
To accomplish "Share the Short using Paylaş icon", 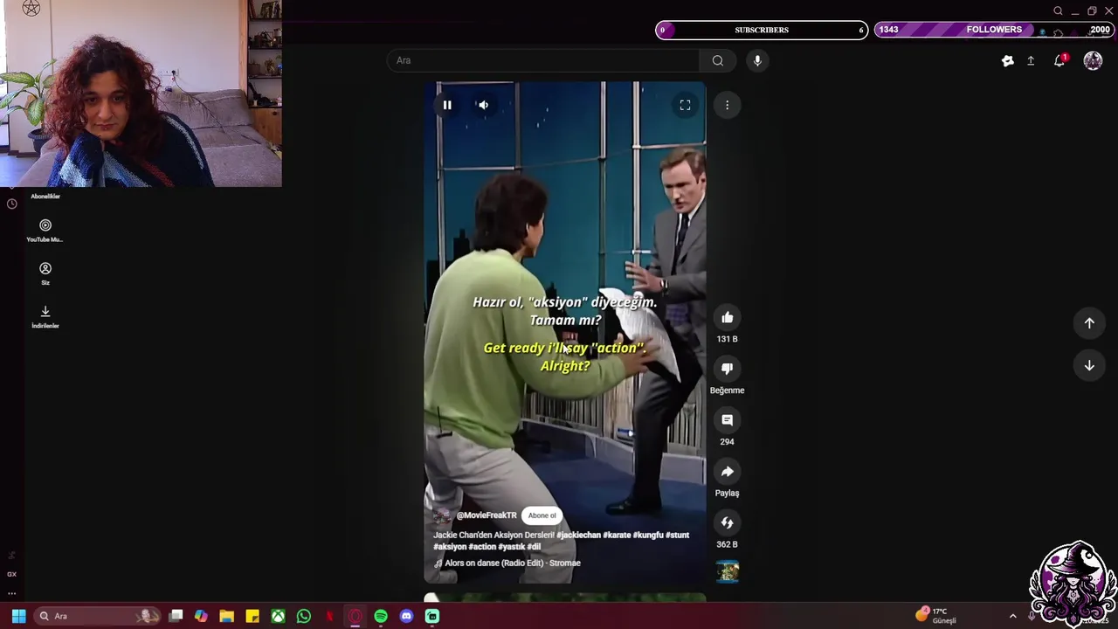I will click(x=727, y=472).
